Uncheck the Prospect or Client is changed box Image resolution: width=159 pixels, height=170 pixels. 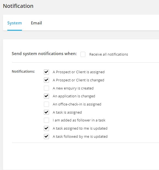click(46, 80)
